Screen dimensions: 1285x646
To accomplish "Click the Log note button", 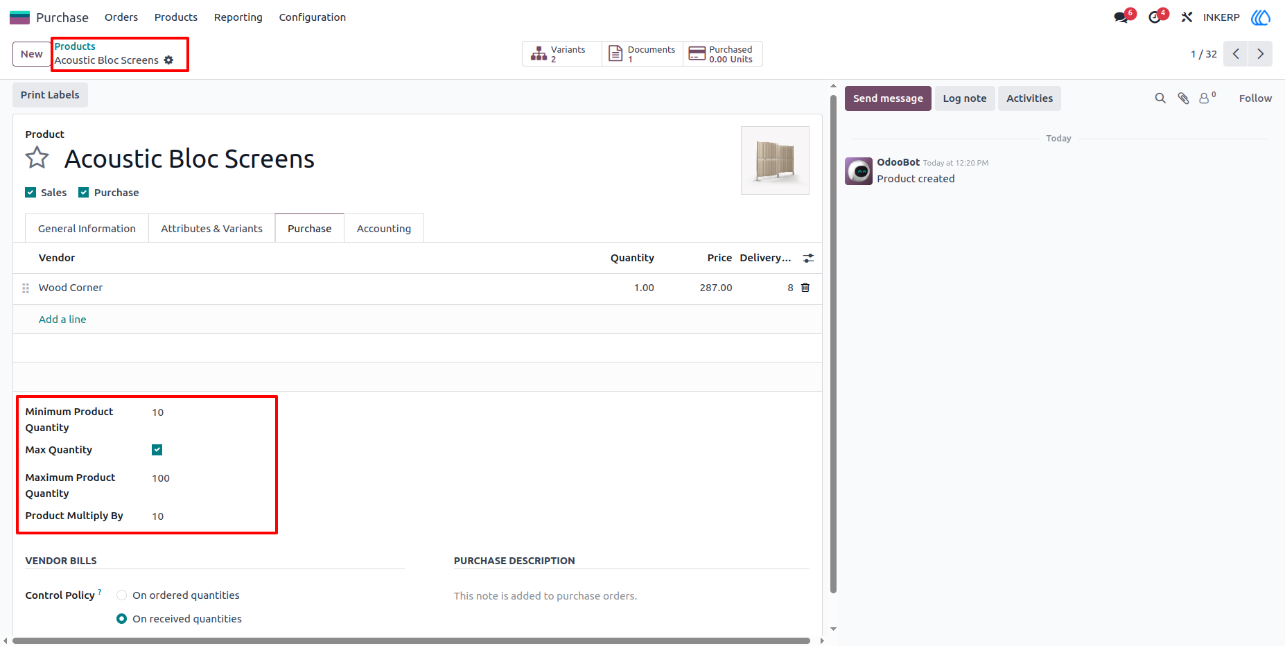I will (965, 98).
